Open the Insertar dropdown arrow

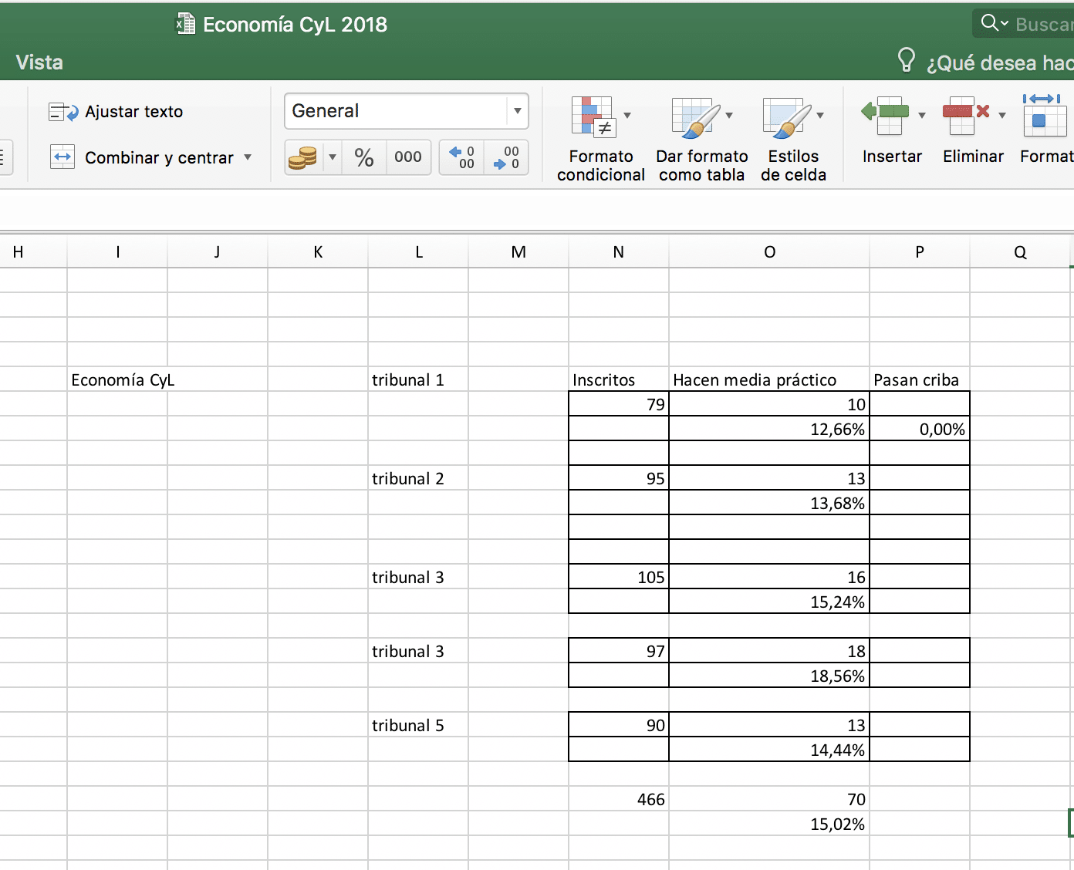[922, 116]
